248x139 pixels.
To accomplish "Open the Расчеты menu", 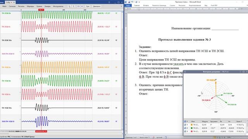I will point(21,7).
